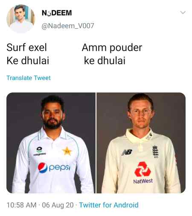Click the New Balance logo on cream jersey

coord(127,153)
